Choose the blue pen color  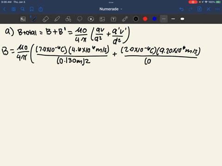point(154,19)
